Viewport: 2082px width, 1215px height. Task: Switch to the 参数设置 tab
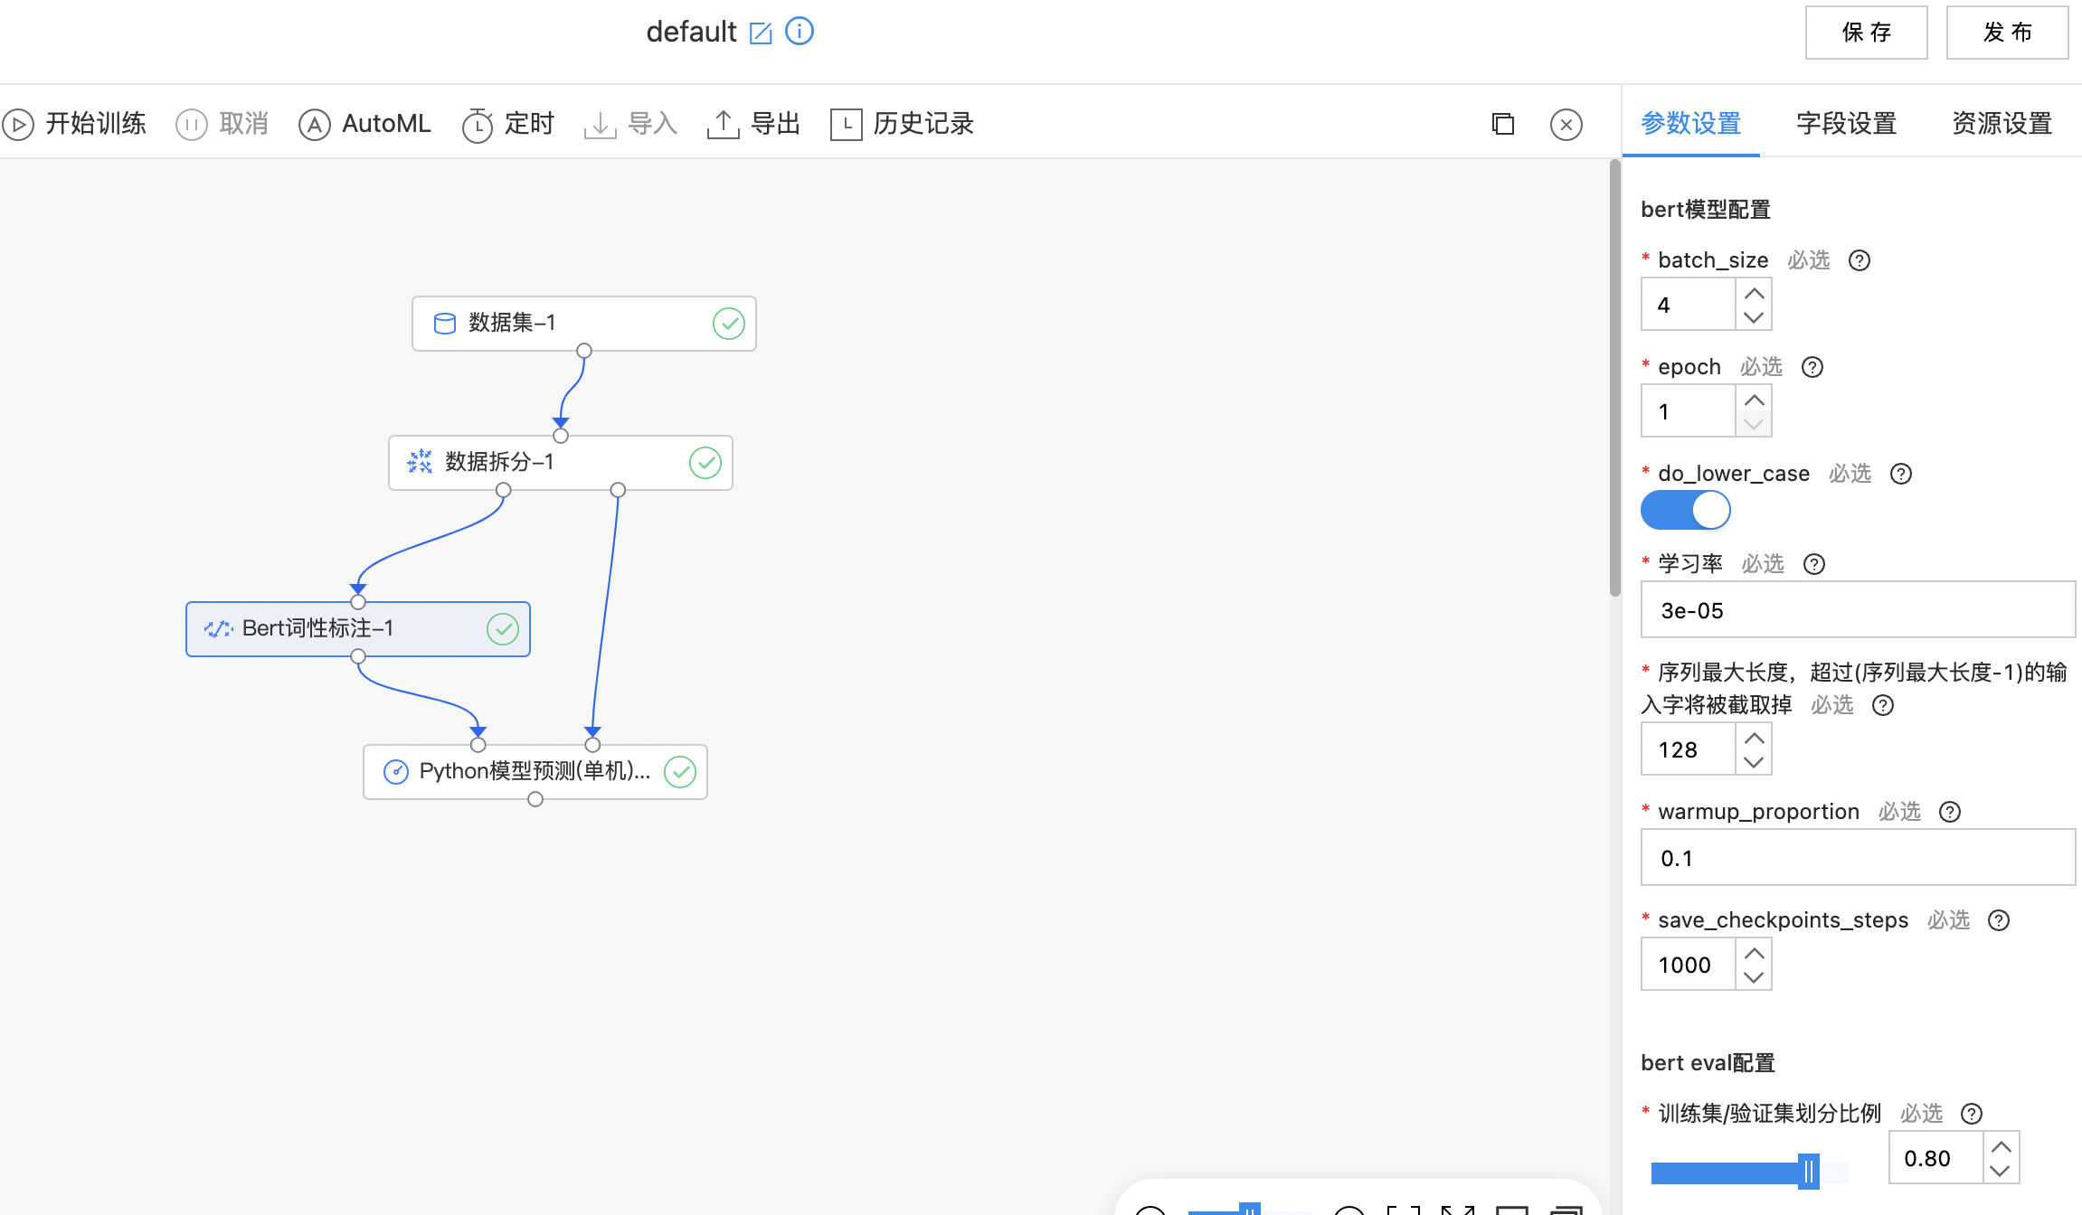point(1691,124)
